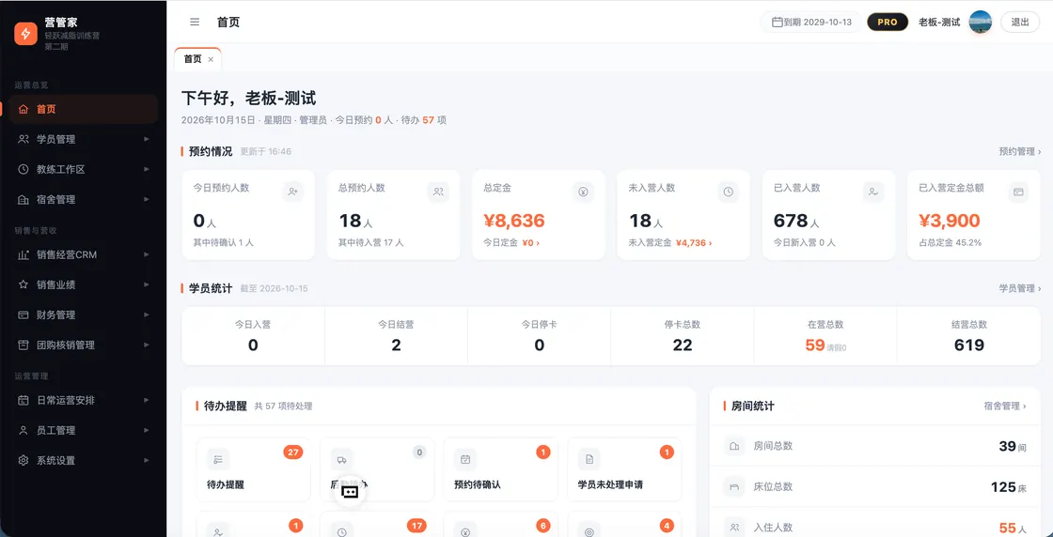Expand the 日常运营安排 sidebar arrow
The image size is (1053, 537).
click(x=147, y=400)
